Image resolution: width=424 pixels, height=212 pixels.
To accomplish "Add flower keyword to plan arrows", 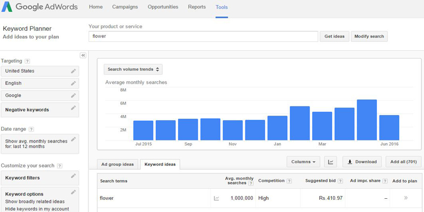I will click(405, 198).
